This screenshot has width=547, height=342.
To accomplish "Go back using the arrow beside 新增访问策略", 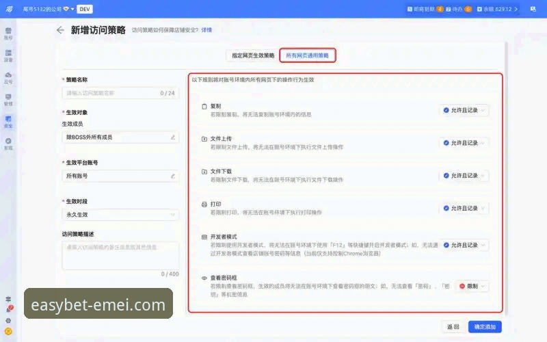I will (60, 30).
